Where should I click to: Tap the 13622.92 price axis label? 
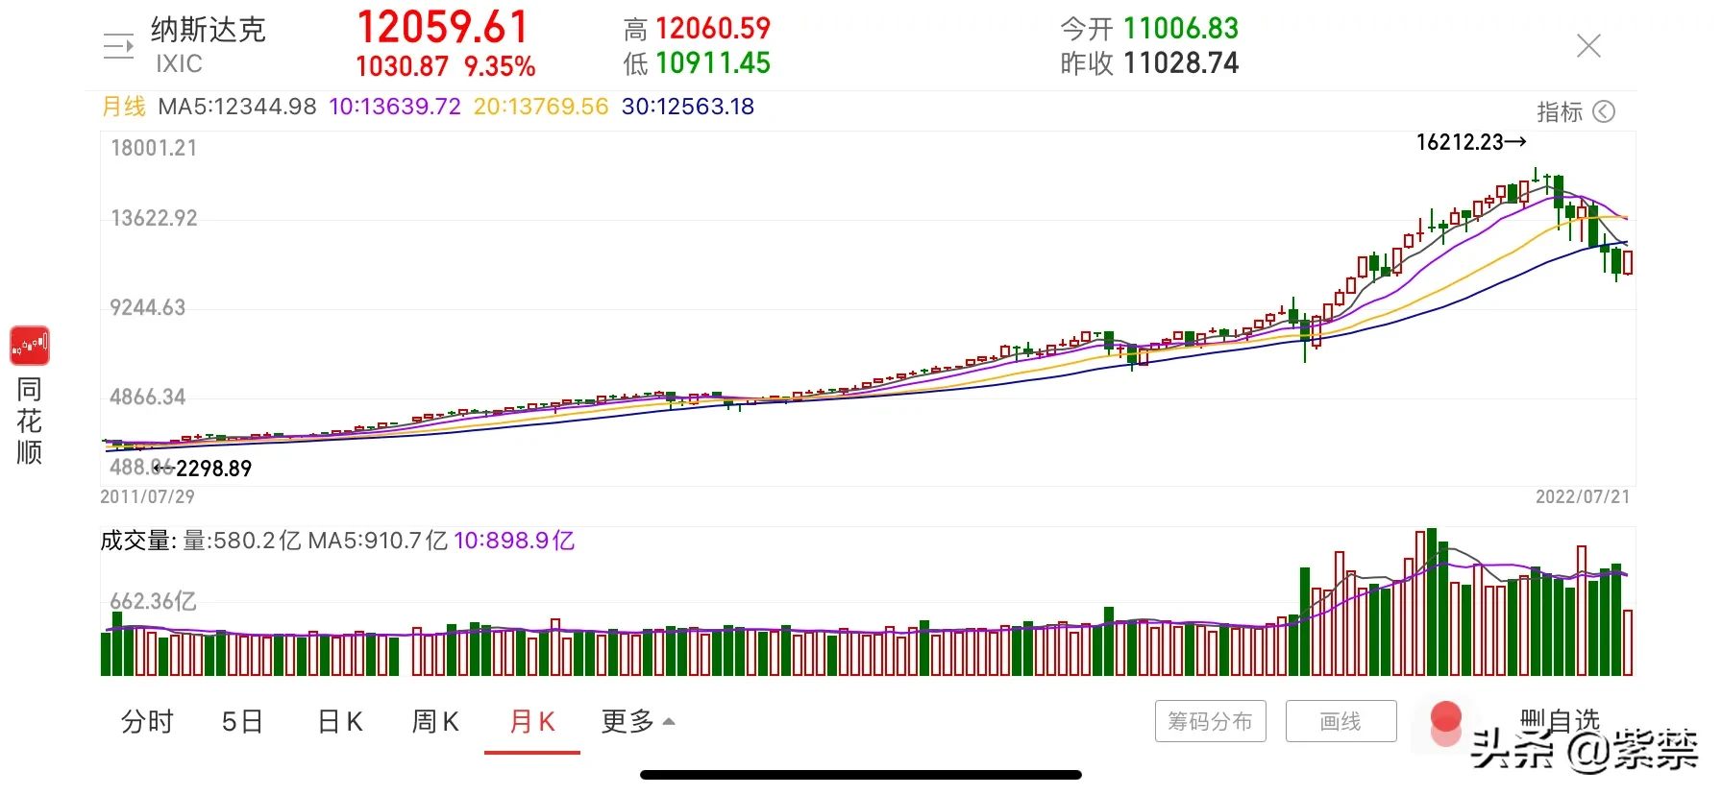(x=154, y=218)
